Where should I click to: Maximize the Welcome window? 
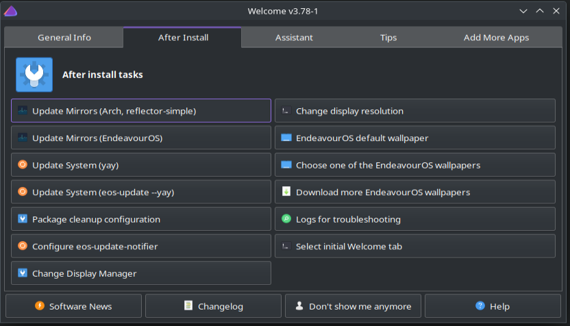[x=540, y=11]
